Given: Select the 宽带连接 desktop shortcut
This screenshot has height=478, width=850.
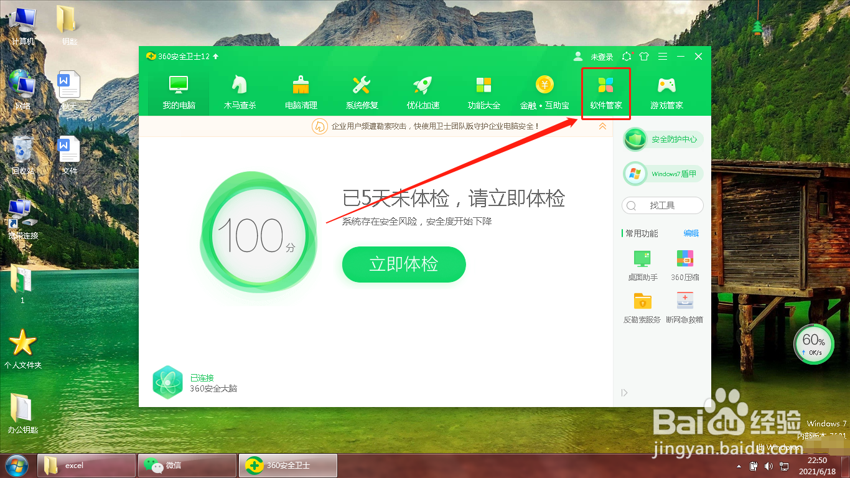Looking at the screenshot, I should pyautogui.click(x=23, y=220).
